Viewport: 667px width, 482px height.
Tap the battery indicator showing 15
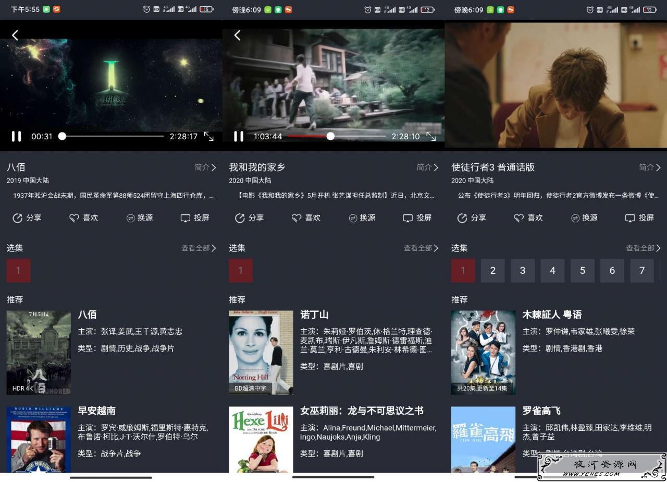pos(206,9)
